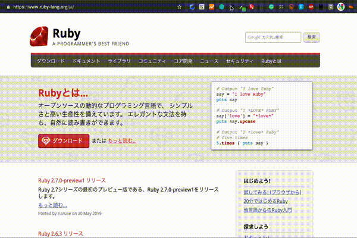Open the gray four-squares extension icon
The height and width of the screenshot is (238, 357).
(x=281, y=7)
